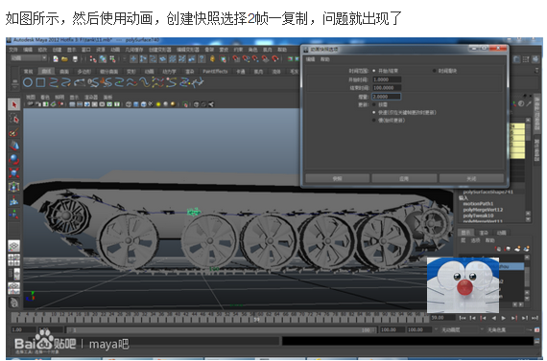Select the 开始/结束 time range radio
This screenshot has width=547, height=361.
(x=373, y=71)
